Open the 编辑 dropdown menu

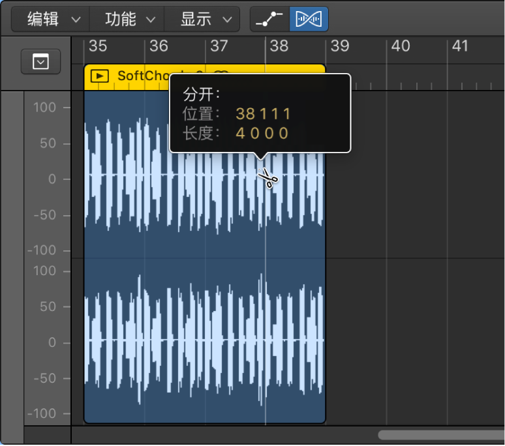54,20
